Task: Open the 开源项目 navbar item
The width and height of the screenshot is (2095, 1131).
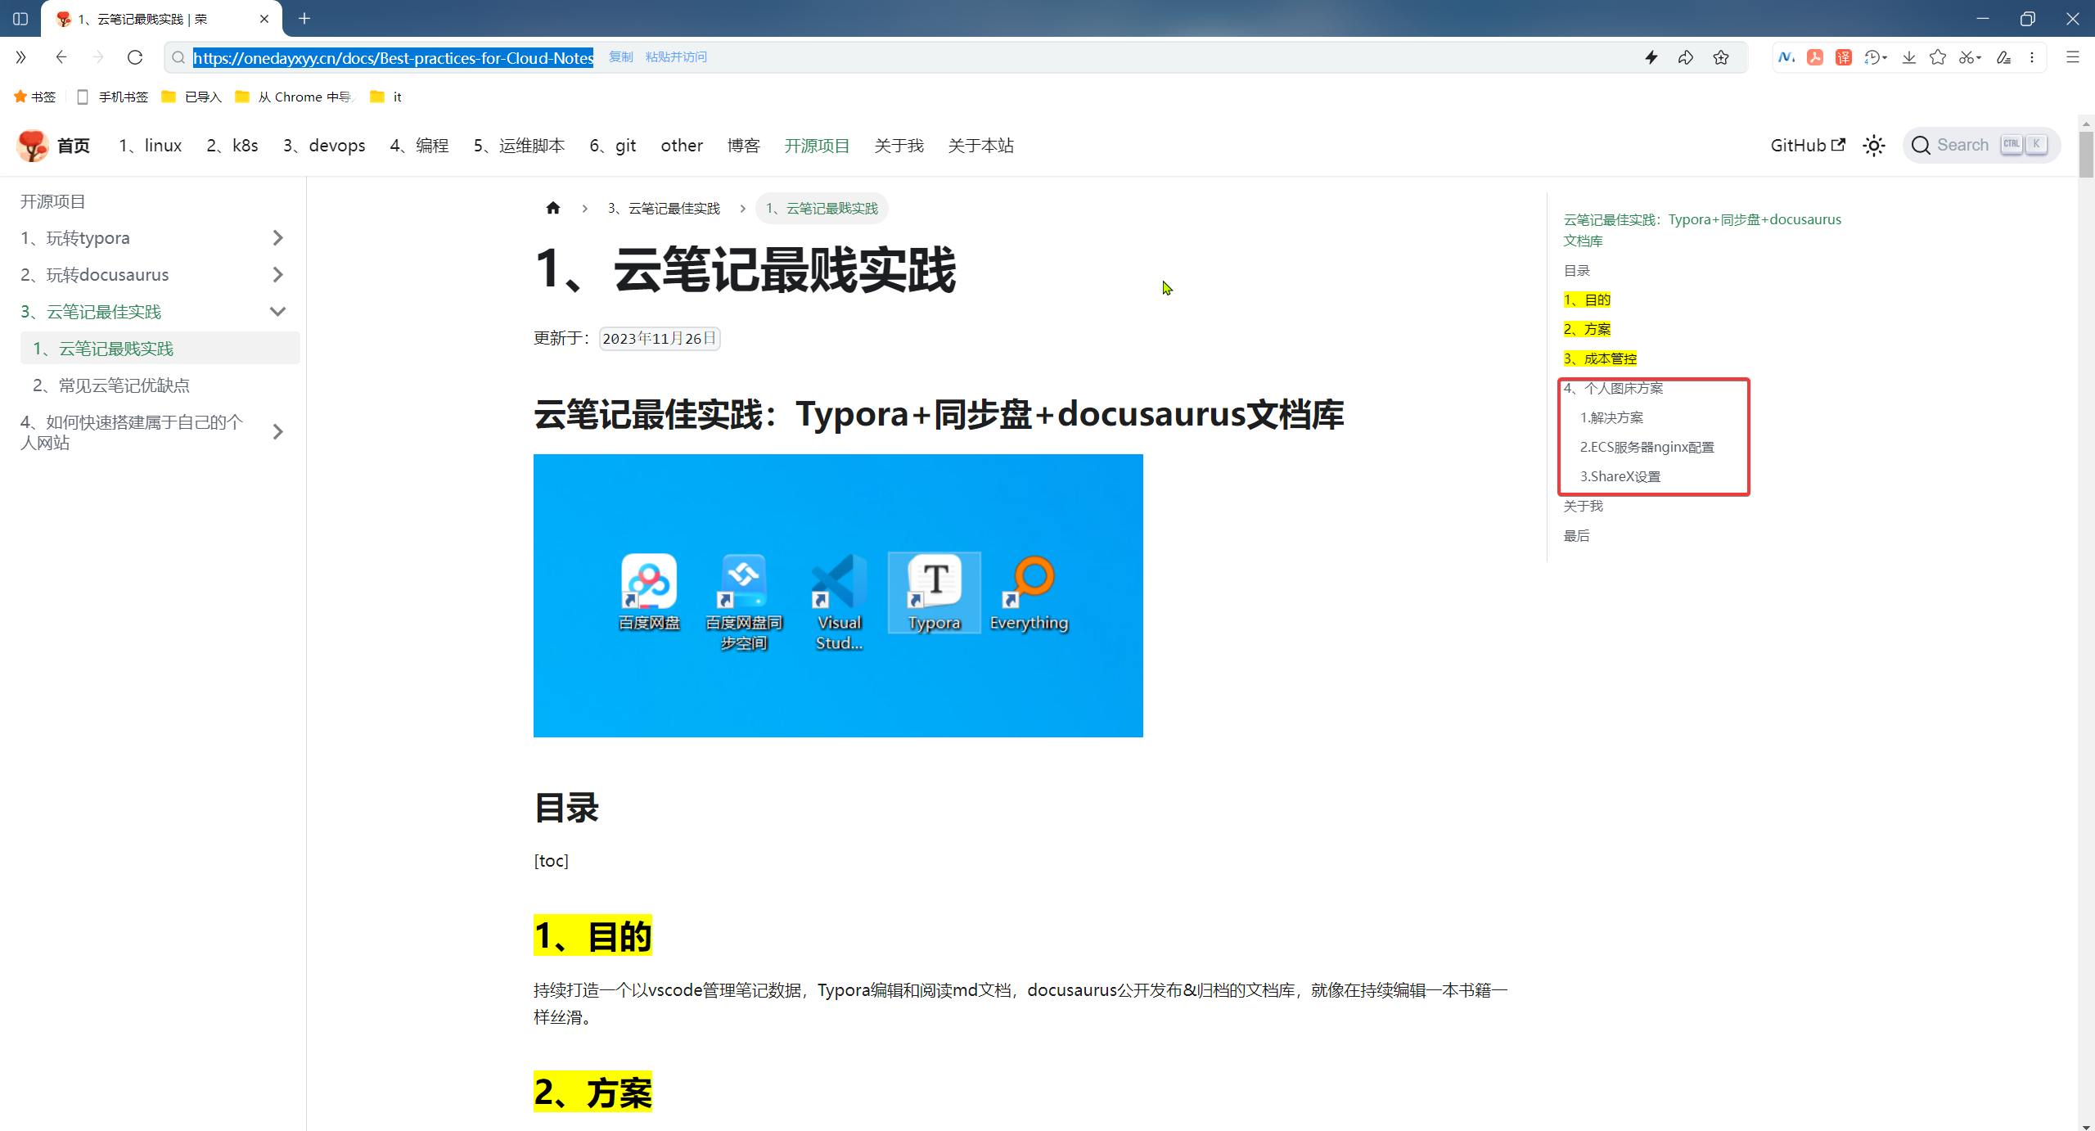Action: [x=817, y=146]
